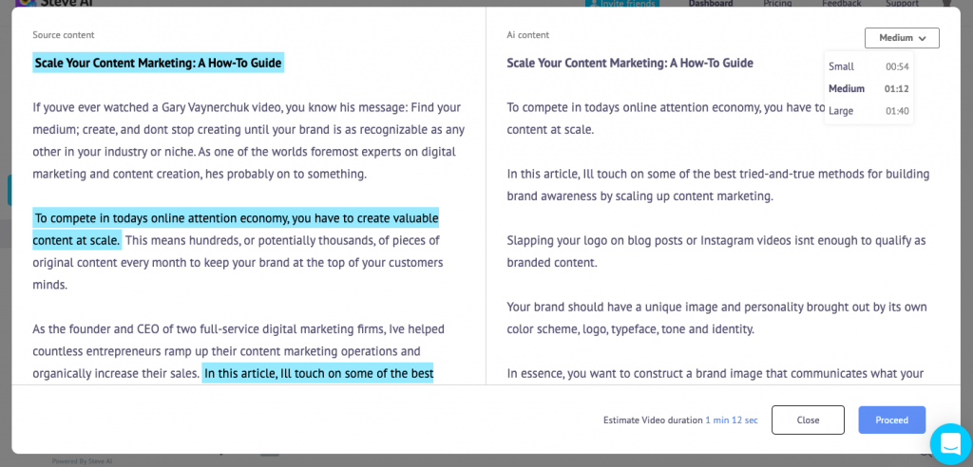Select the Small 00:54 option

[868, 66]
